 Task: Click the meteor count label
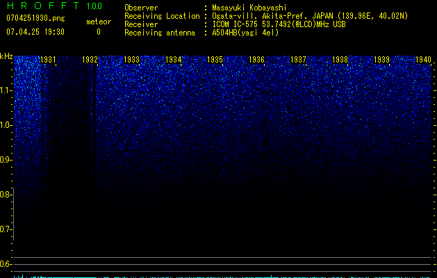(x=99, y=22)
